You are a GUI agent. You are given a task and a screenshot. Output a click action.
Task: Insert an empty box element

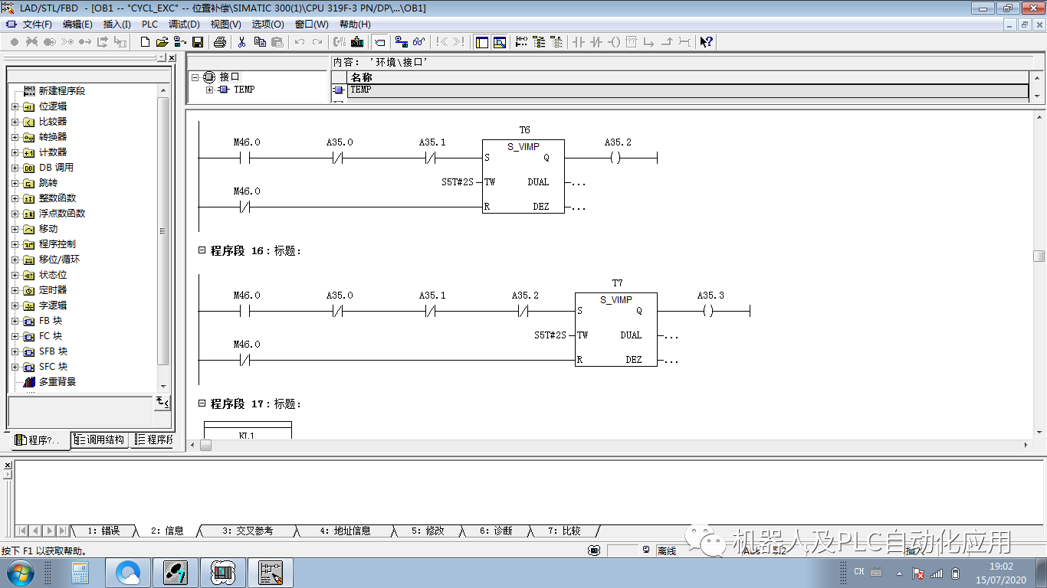pyautogui.click(x=632, y=42)
